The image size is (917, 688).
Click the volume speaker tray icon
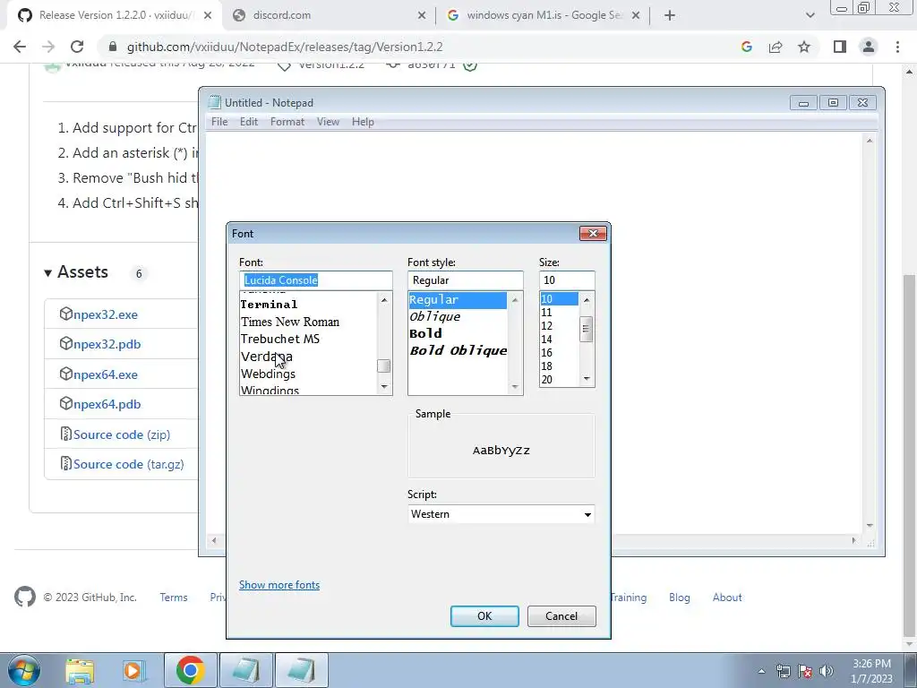coord(827,671)
